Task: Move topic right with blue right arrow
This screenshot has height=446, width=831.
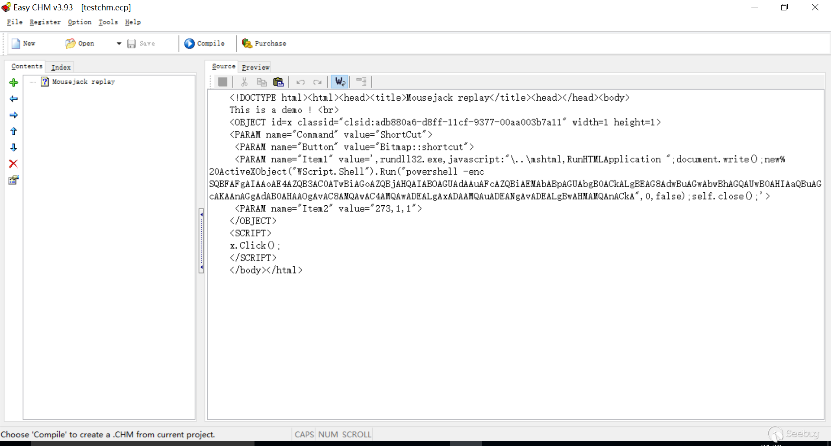Action: pos(14,115)
